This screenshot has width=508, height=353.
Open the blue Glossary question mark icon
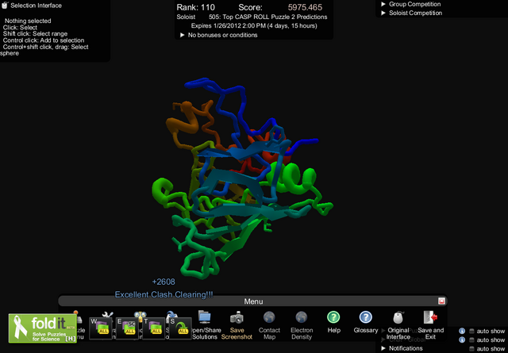coord(366,317)
